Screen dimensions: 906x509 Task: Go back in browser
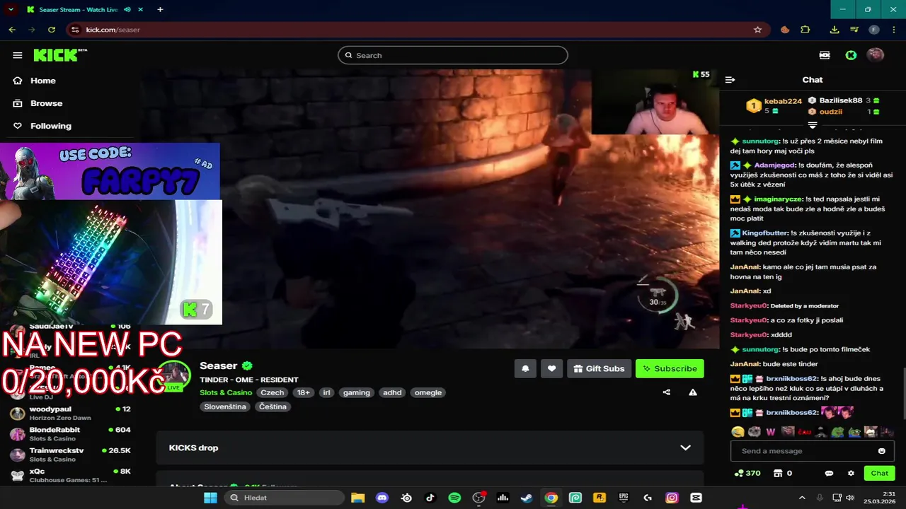pos(12,30)
